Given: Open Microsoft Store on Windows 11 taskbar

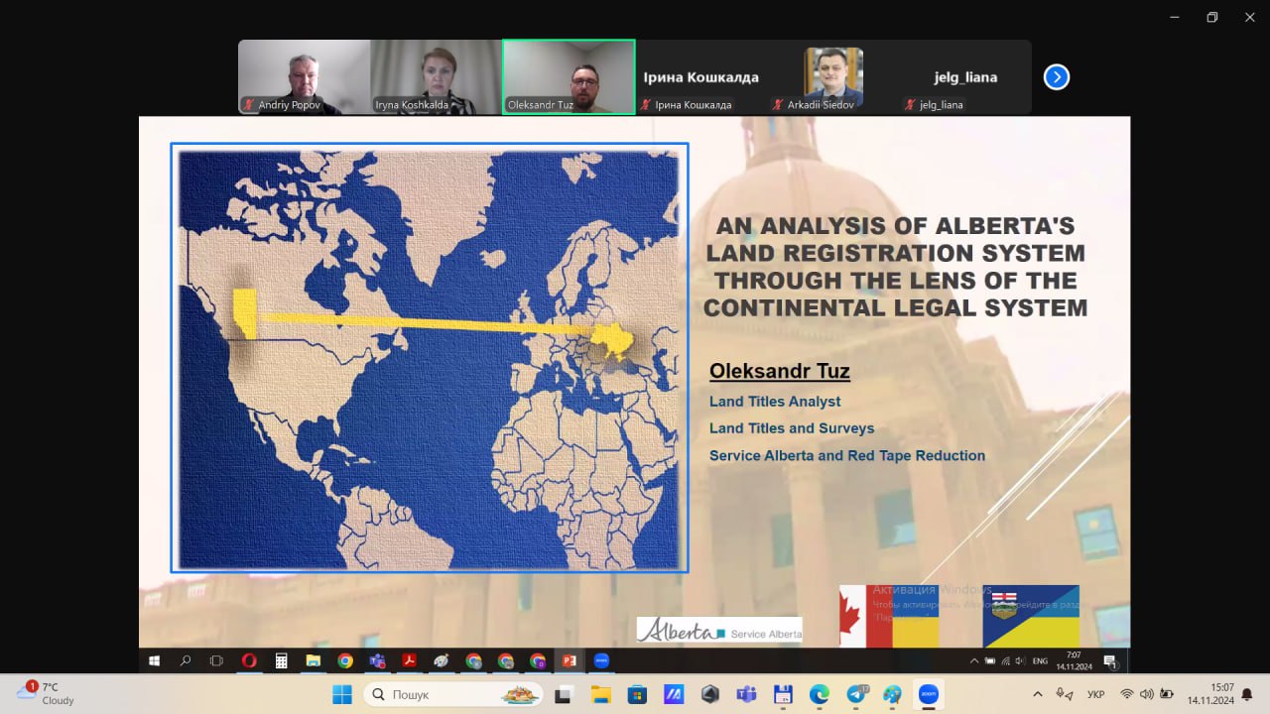Looking at the screenshot, I should click(x=637, y=694).
